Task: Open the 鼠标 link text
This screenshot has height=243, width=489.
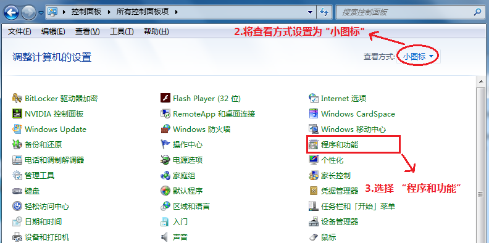Action: coord(328,237)
